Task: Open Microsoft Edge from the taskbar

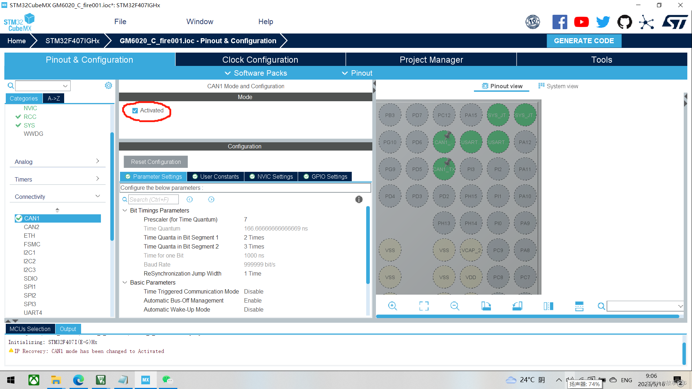Action: point(78,380)
